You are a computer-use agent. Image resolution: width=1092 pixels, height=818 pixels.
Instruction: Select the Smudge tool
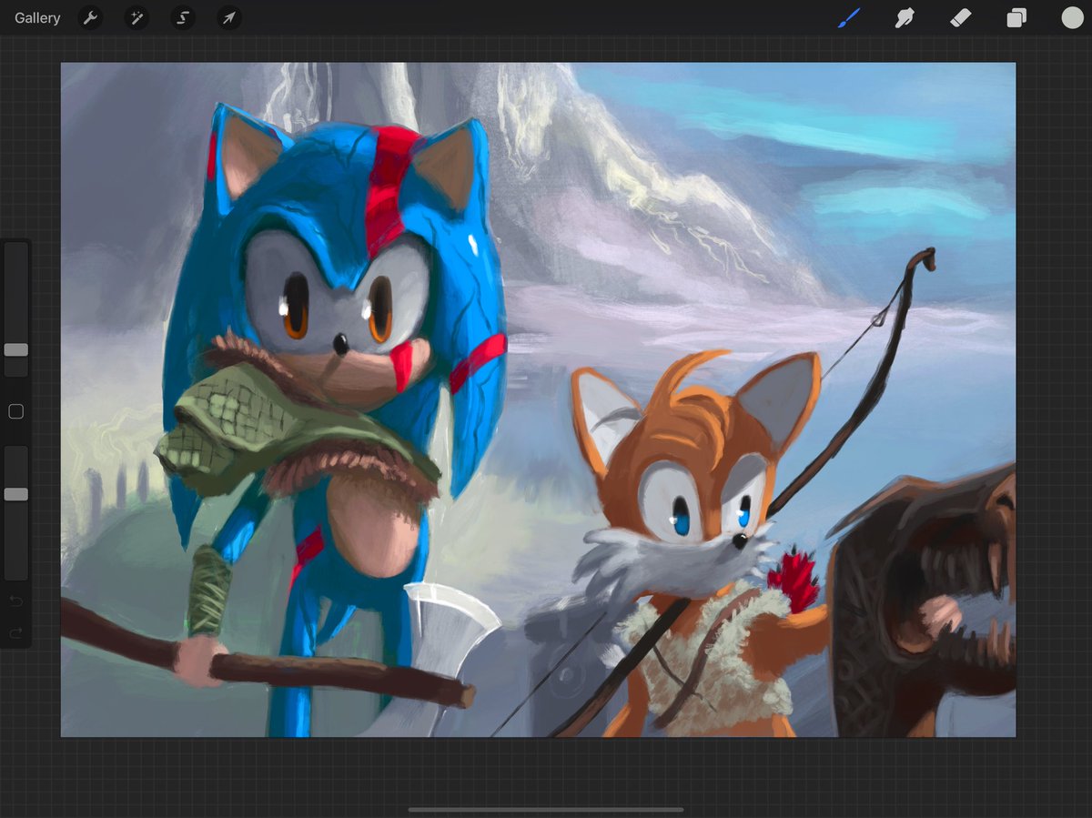905,18
